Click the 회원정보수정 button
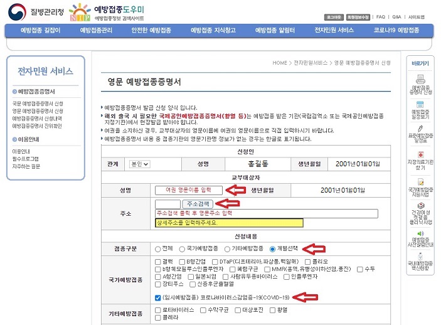 [x=358, y=17]
